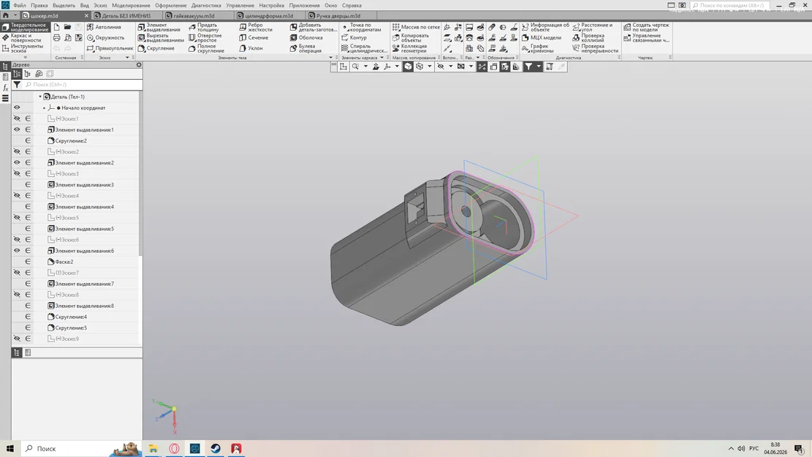The height and width of the screenshot is (457, 812).
Task: Choose the Контур tool
Action: pos(354,38)
